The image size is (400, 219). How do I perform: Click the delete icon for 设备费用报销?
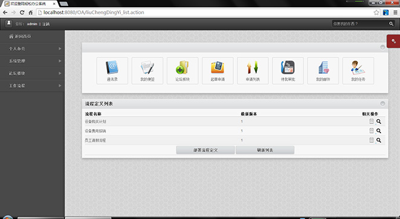point(372,131)
